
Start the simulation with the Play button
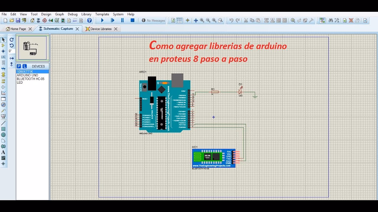pyautogui.click(x=102, y=20)
